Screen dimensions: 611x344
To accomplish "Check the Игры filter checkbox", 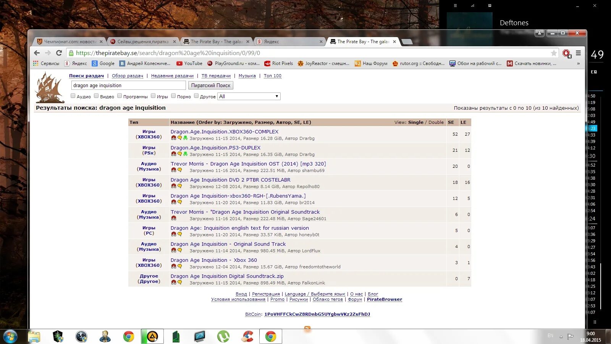I will (153, 96).
